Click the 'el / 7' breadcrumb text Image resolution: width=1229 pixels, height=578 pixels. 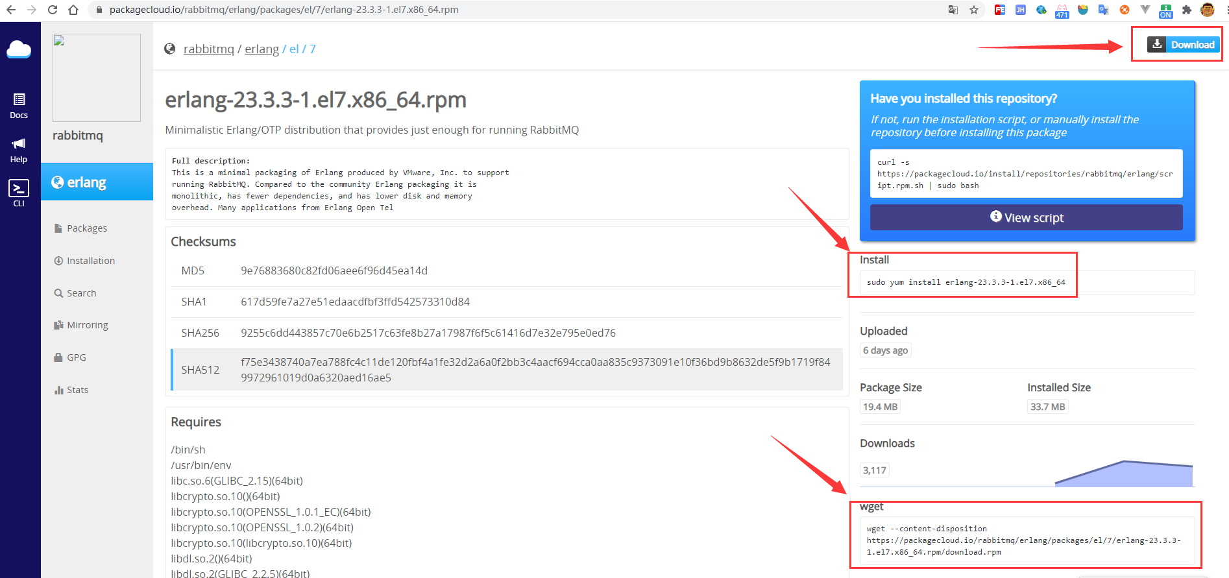[x=302, y=49]
